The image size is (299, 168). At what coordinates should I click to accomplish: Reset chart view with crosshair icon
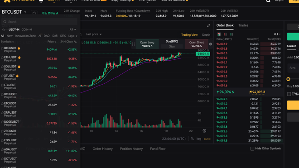pyautogui.click(x=204, y=131)
